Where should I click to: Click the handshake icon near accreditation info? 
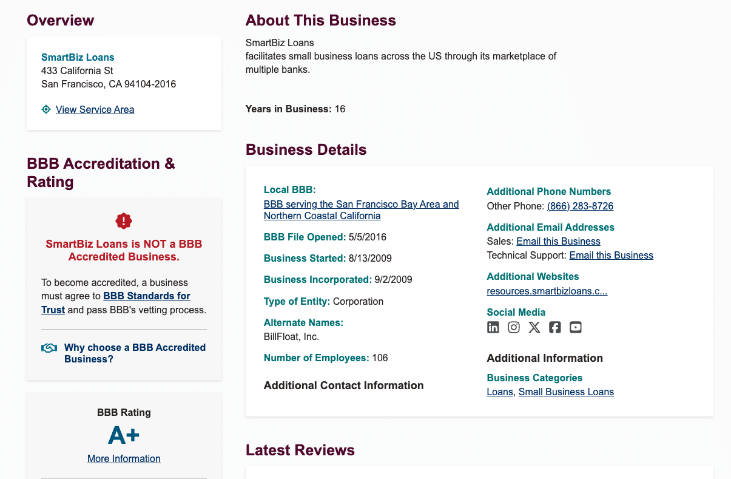[49, 348]
